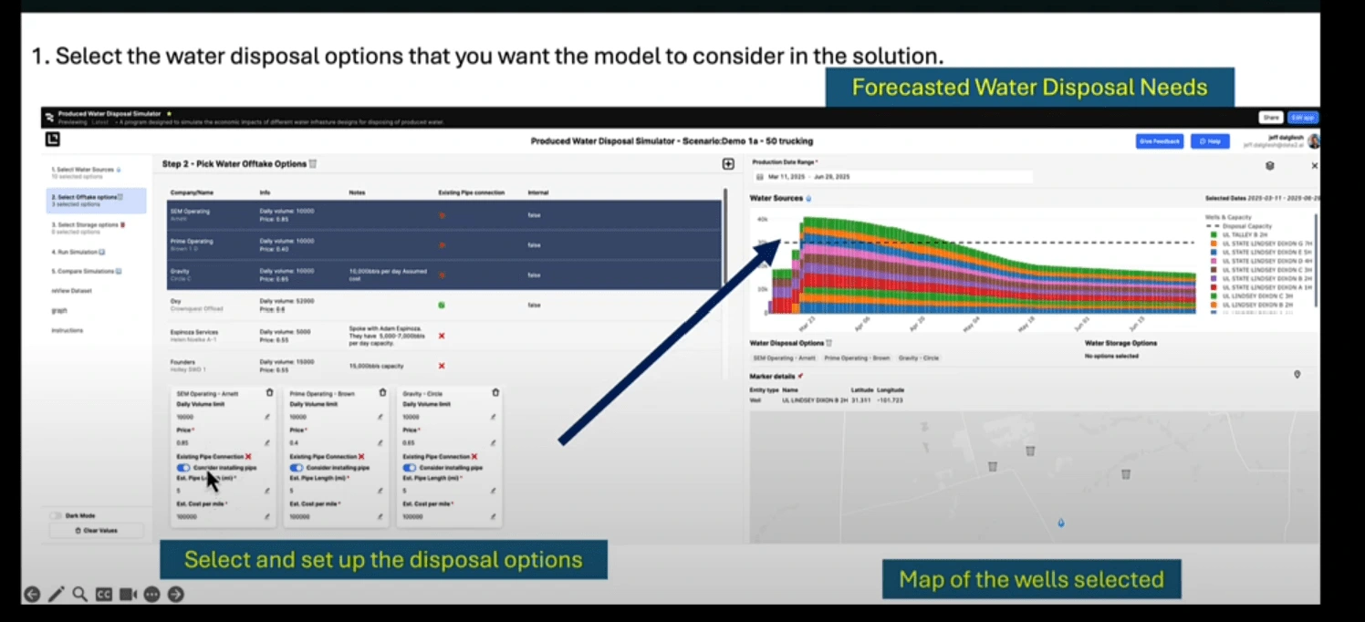The height and width of the screenshot is (622, 1365).
Task: Edit Price pencil on Gravity - Circle card
Action: [x=494, y=442]
